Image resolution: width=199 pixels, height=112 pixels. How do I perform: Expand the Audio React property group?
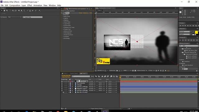(x=63, y=26)
